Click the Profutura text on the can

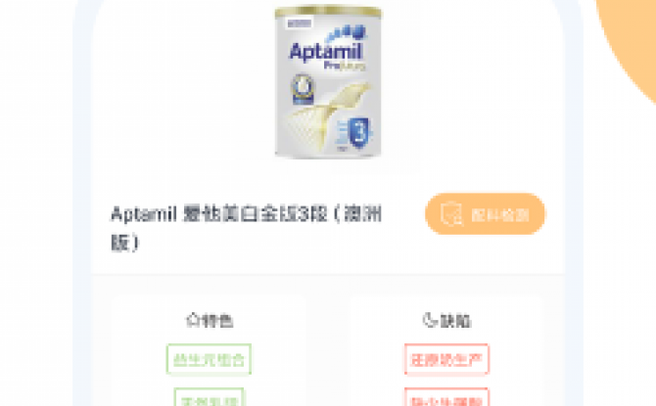pyautogui.click(x=346, y=67)
